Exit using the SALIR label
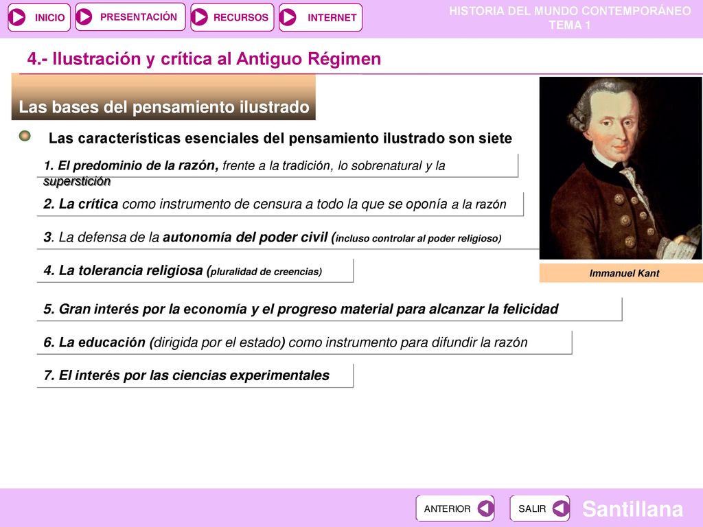 pos(532,508)
